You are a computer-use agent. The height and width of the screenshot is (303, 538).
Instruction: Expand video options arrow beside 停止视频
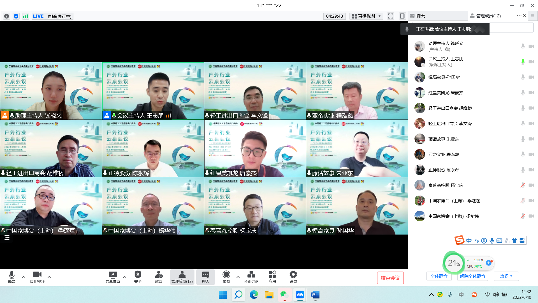tap(49, 277)
